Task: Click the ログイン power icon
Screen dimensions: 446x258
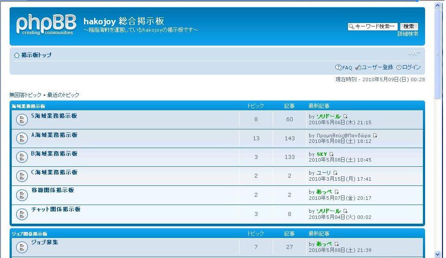Action: click(399, 67)
